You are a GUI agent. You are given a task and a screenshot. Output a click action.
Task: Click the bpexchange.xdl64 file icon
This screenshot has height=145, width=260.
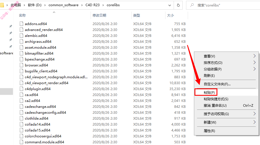tap(21, 59)
